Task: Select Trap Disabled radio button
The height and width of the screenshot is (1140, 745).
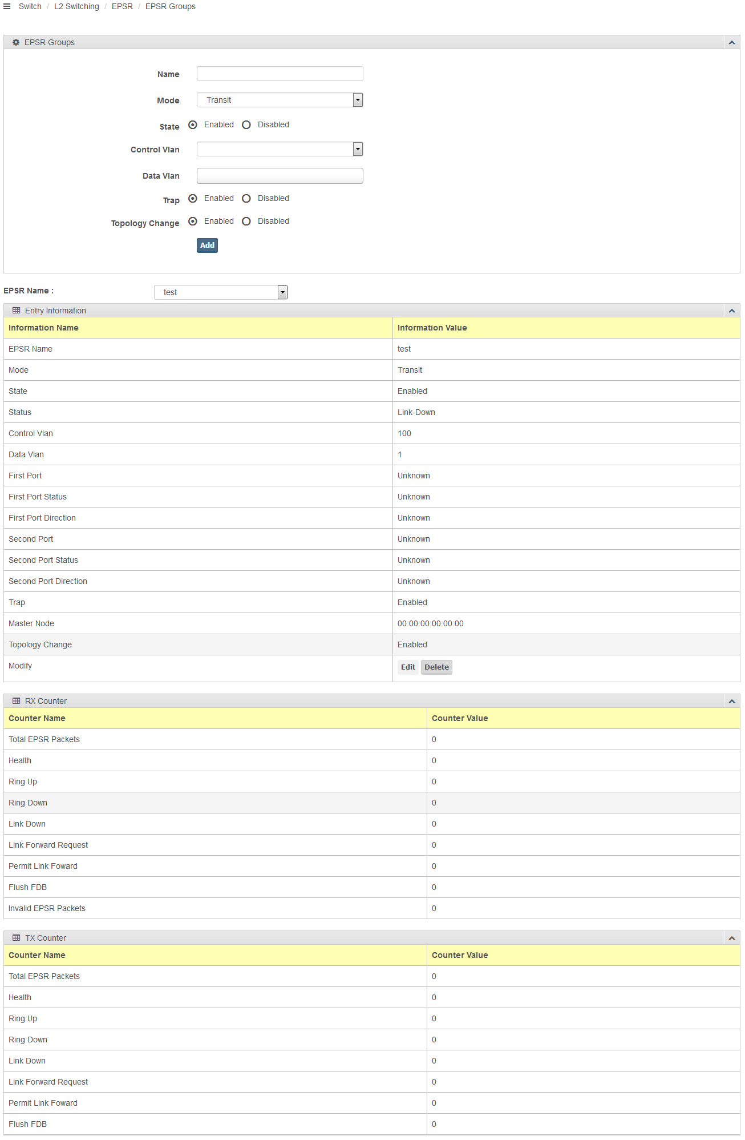Action: [246, 198]
